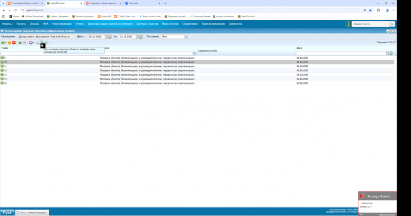Open the last 'depfin70.ru/buh/' bookmark

(x=246, y=16)
